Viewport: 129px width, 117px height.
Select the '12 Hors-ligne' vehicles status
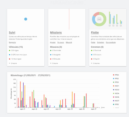15,59
